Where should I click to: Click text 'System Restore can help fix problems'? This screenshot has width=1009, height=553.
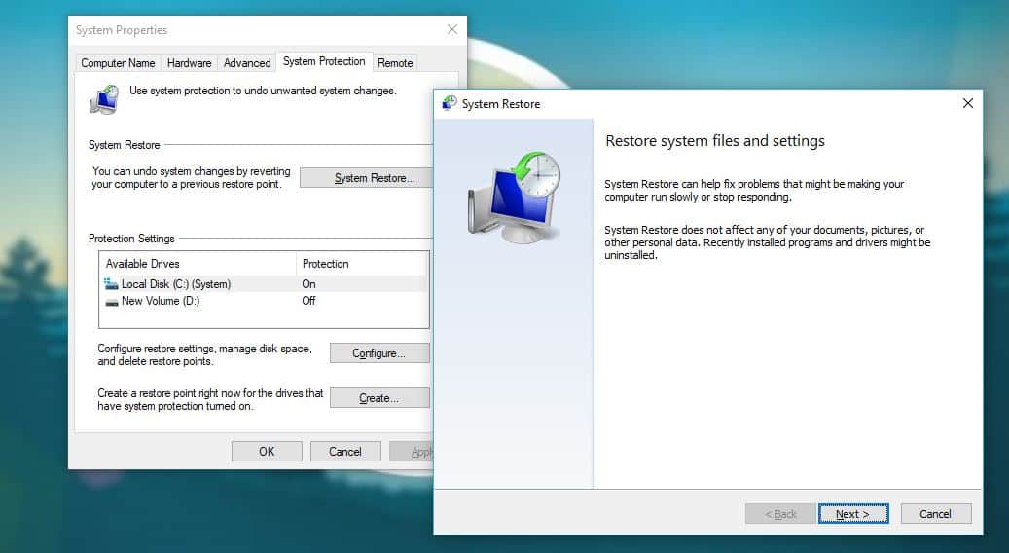(754, 191)
